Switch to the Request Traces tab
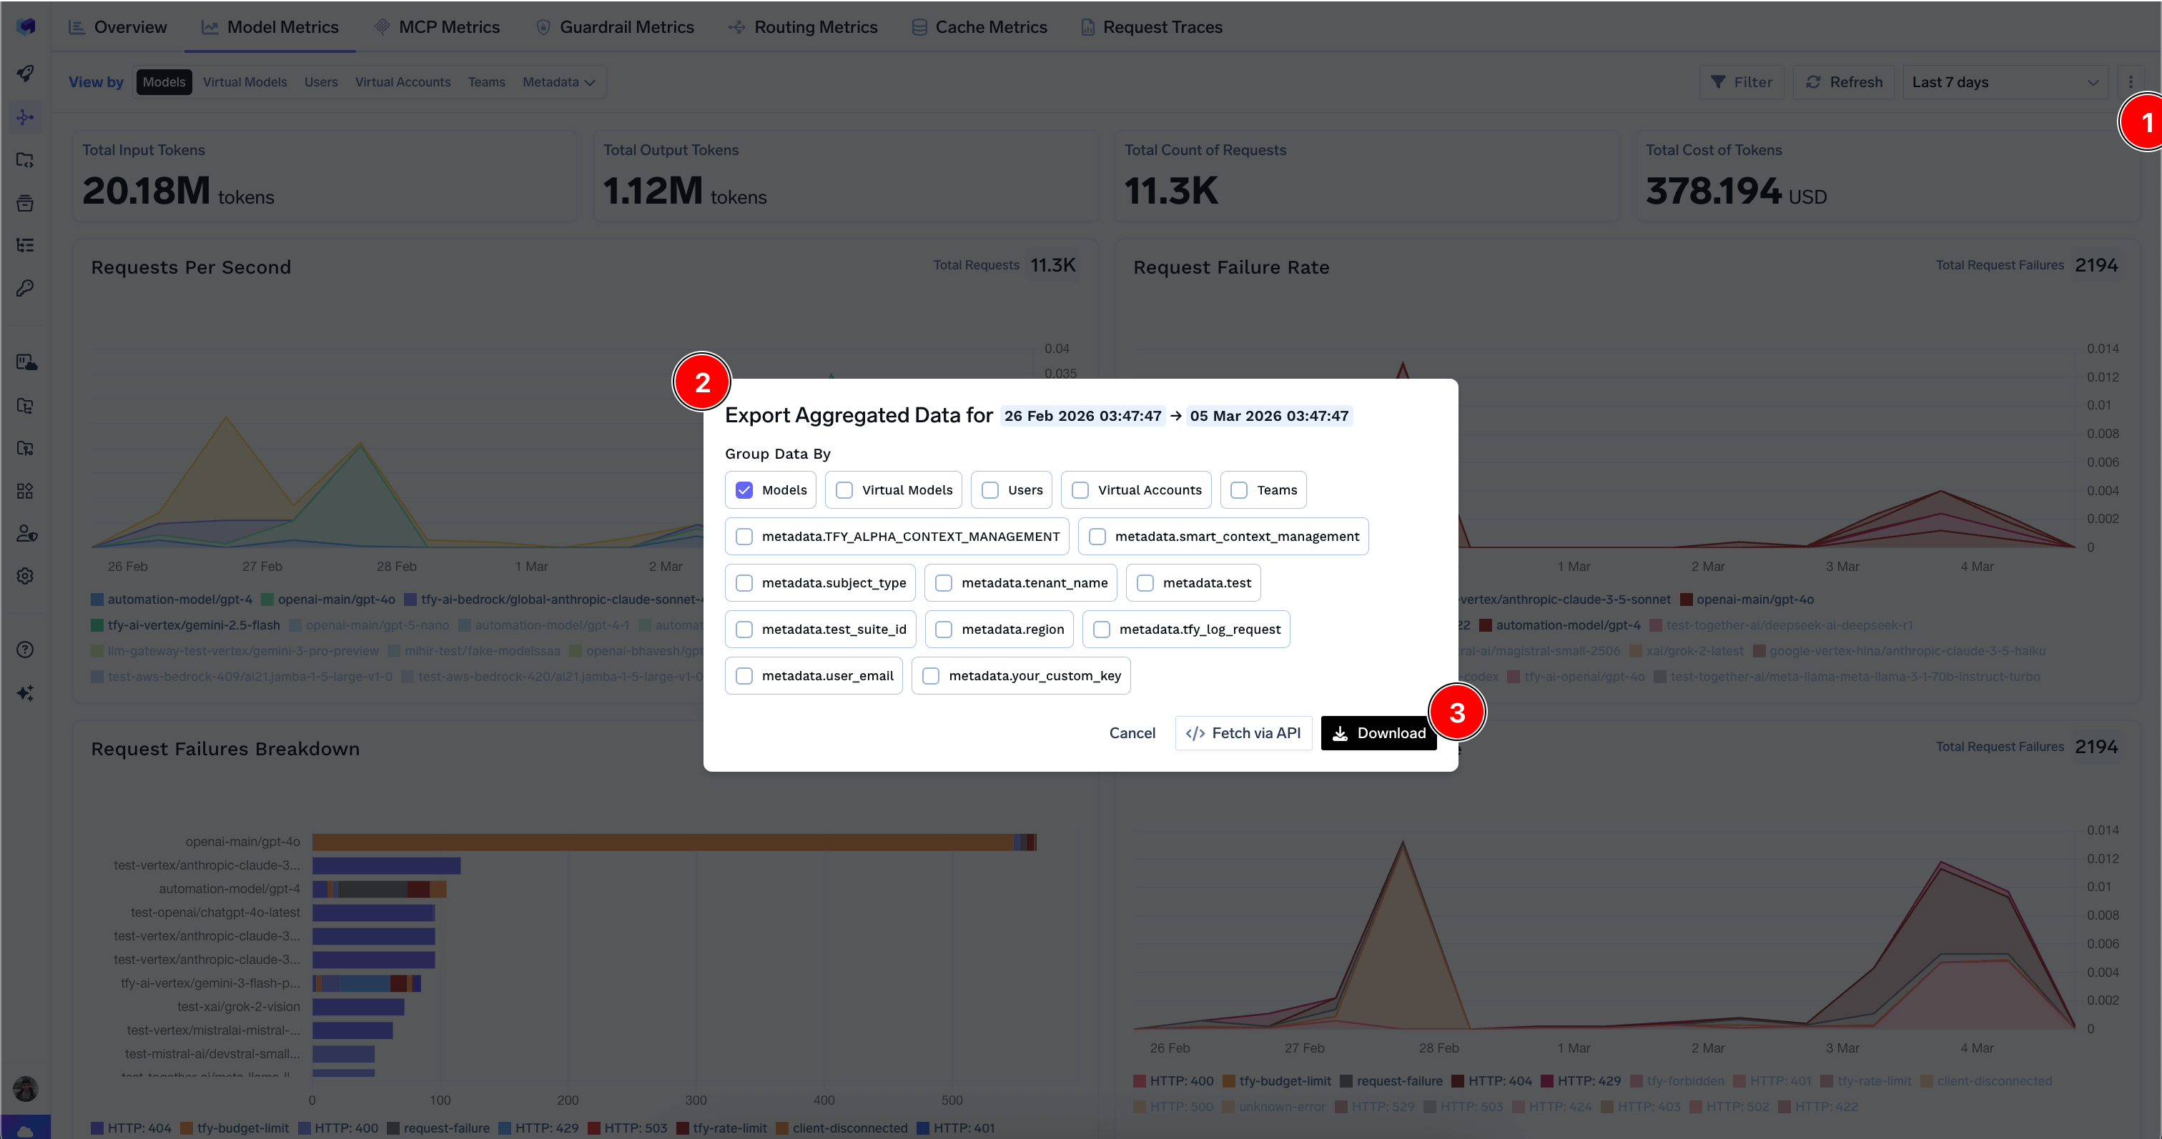Screen dimensions: 2162x1139 click(1150, 26)
